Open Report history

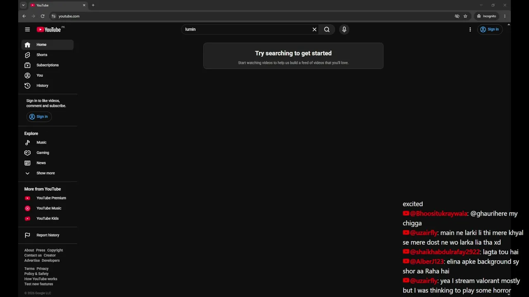[48, 235]
